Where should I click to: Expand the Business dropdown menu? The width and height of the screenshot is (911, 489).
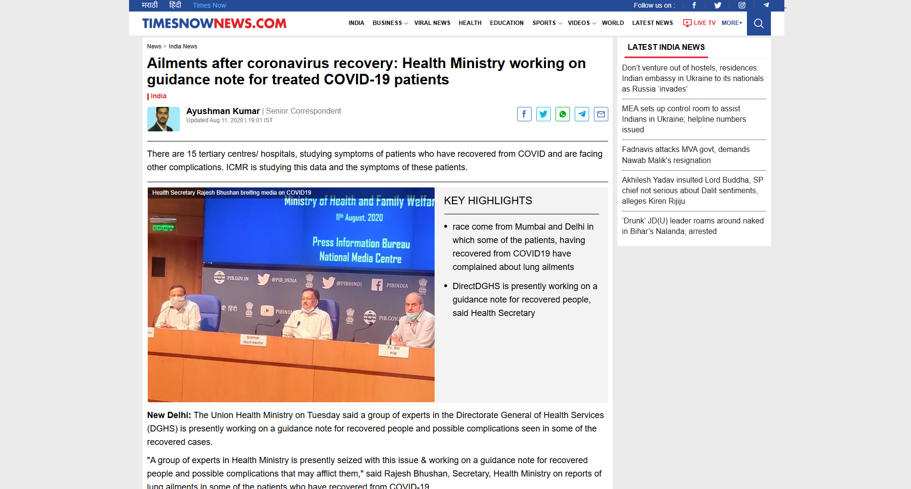[x=390, y=23]
